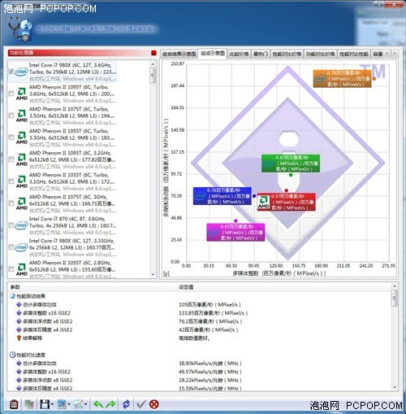The height and width of the screenshot is (414, 406).
Task: Click the first dark red toolbar icon
Action: tap(14, 404)
